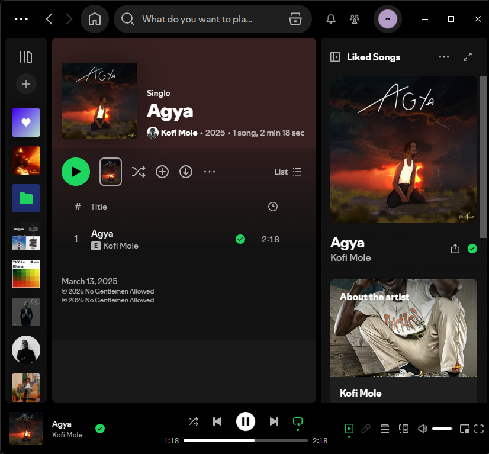
Task: Open the miniplayer
Action: coord(465,429)
